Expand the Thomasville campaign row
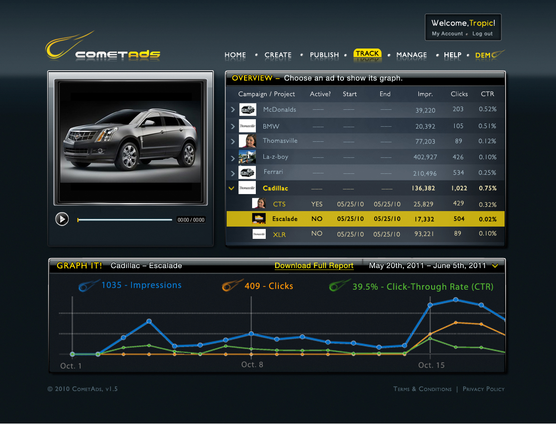 click(x=233, y=141)
